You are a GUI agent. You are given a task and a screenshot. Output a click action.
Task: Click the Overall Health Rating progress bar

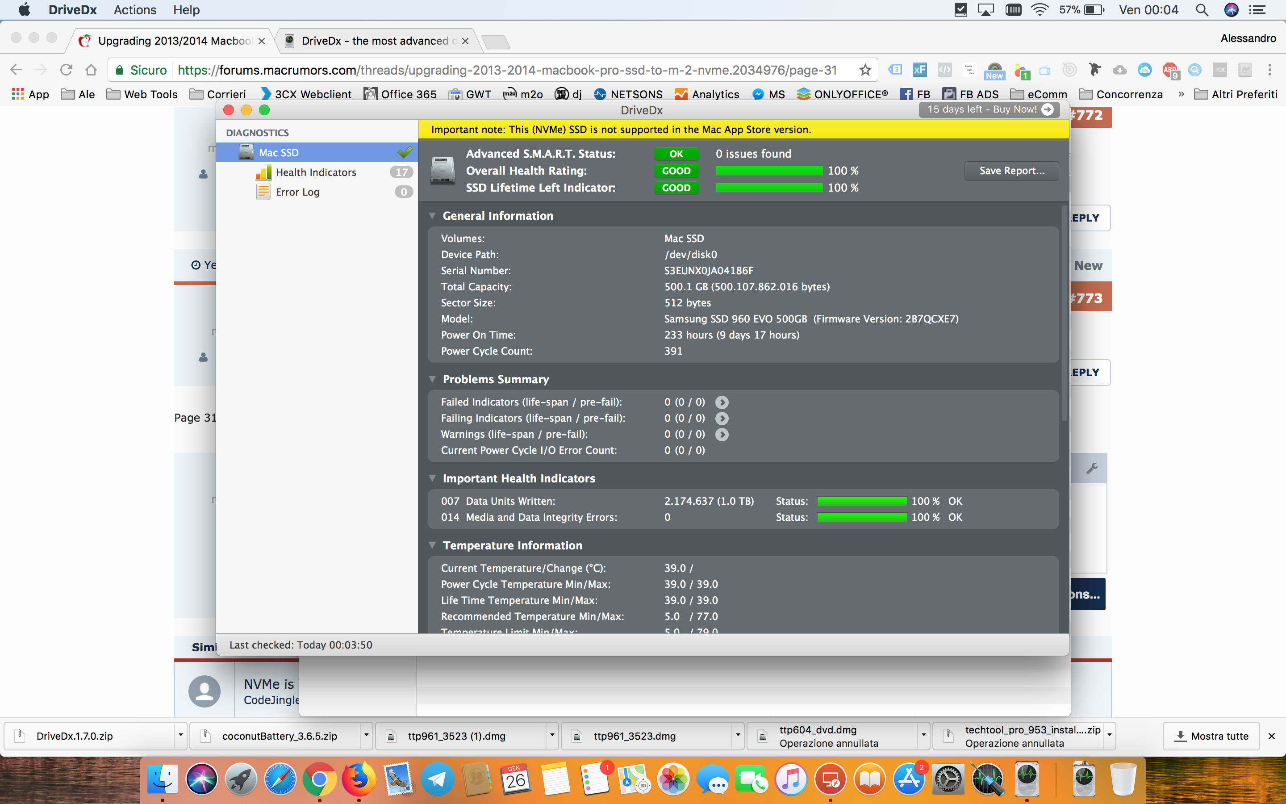(769, 171)
